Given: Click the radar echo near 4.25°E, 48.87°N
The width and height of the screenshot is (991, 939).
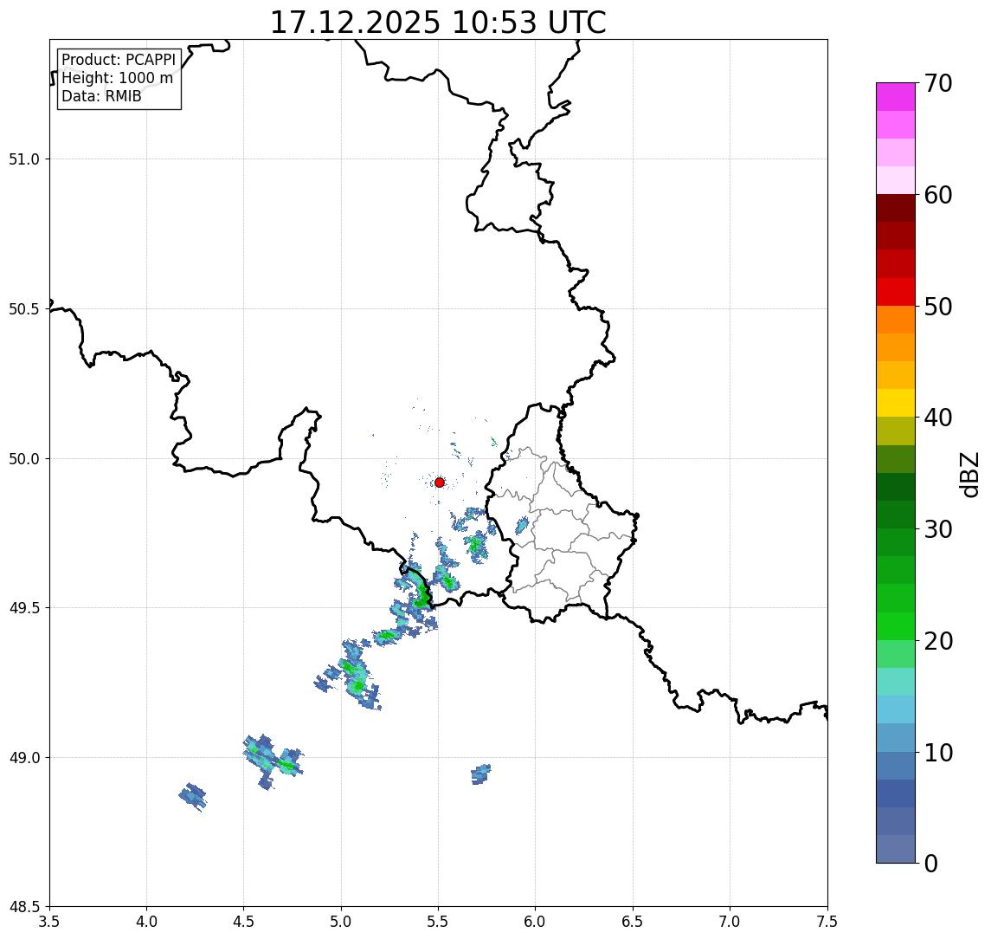Looking at the screenshot, I should [193, 797].
